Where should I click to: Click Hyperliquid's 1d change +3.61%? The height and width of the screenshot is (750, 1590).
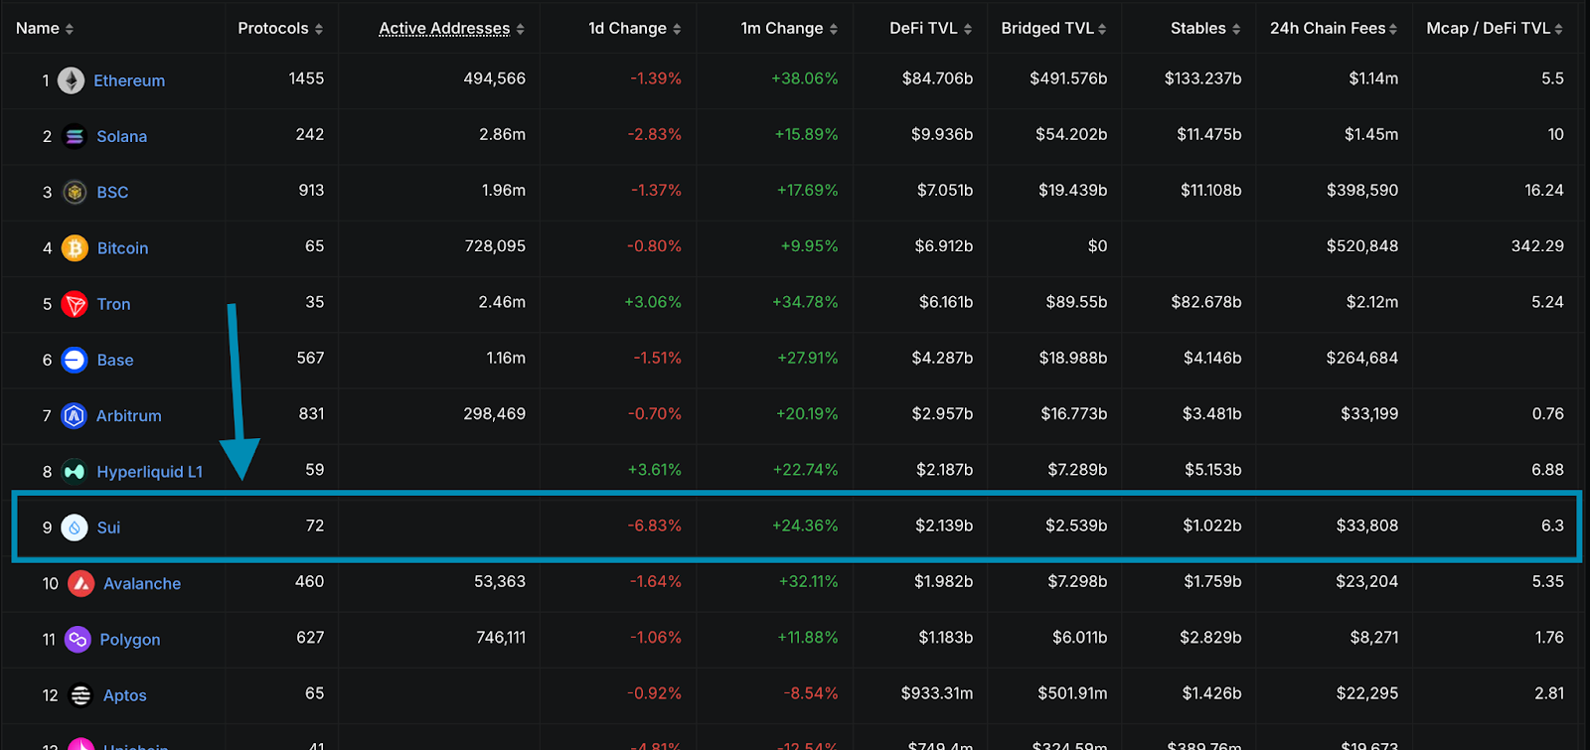pyautogui.click(x=654, y=470)
